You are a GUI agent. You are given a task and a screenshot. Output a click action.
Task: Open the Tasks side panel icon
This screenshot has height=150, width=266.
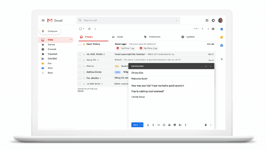(x=222, y=45)
